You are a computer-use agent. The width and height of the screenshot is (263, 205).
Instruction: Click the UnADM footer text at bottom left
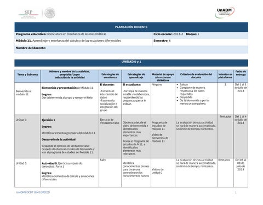pyautogui.click(x=33, y=192)
